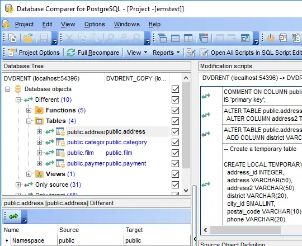This screenshot has height=246, width=302.
Task: Select the public.category tree row
Action: 107,142
